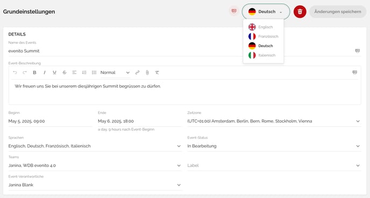
Task: Select Englisch from language menu
Action: click(x=264, y=27)
